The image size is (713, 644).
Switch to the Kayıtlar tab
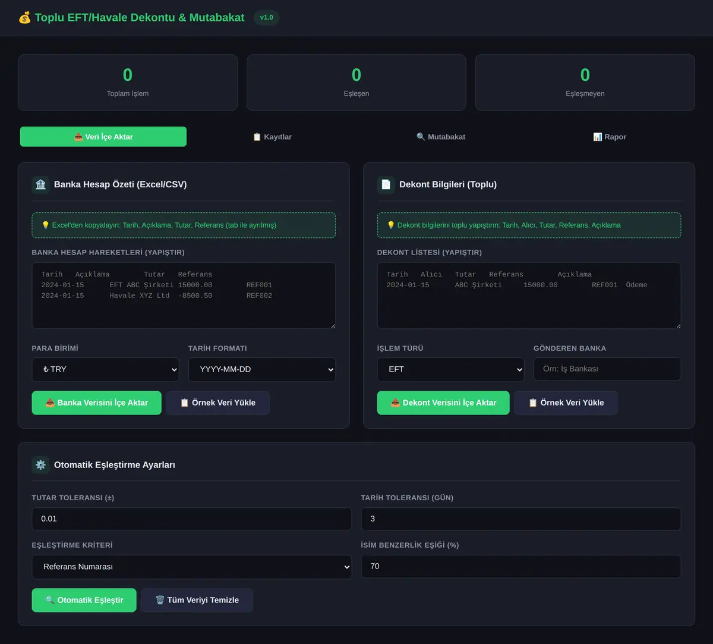tap(272, 137)
